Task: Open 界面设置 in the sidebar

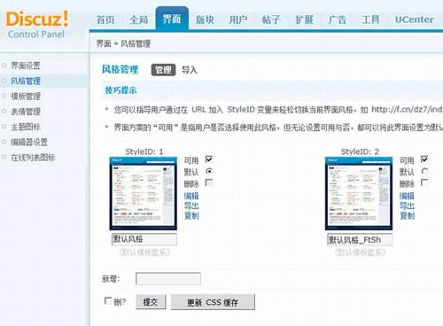Action: [26, 66]
